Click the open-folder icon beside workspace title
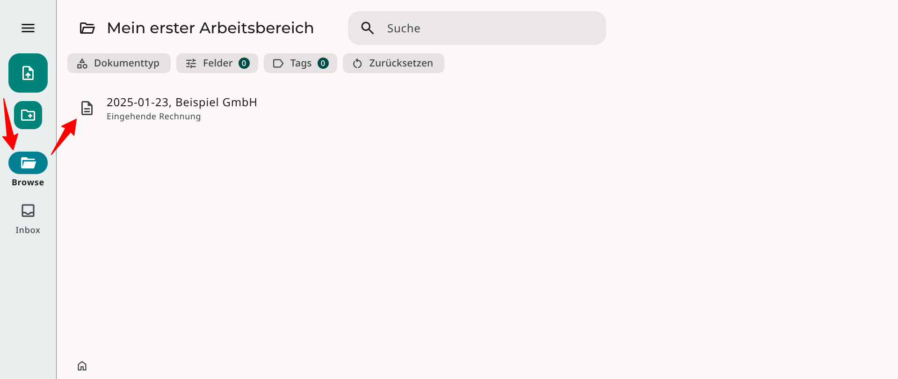The width and height of the screenshot is (898, 379). [x=87, y=28]
